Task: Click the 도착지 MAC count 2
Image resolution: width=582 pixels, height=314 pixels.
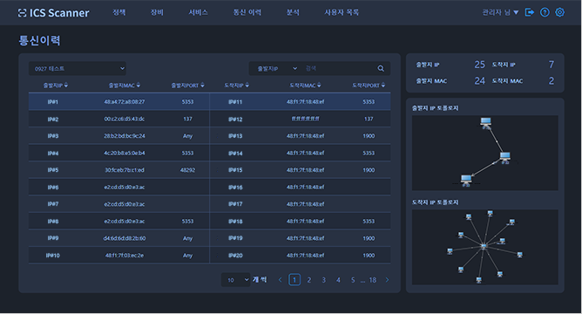Action: pos(552,80)
